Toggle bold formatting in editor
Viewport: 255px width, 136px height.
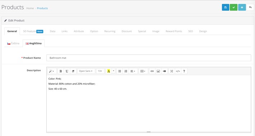[61, 71]
